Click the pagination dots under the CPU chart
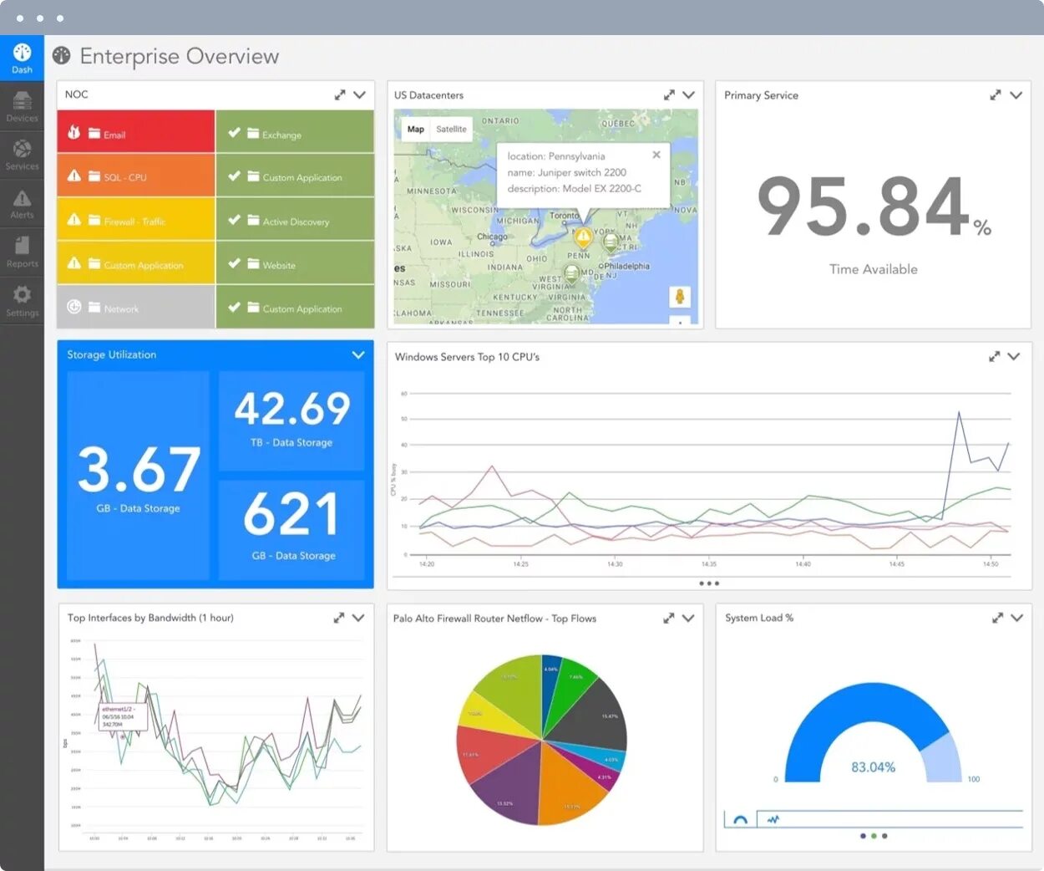This screenshot has width=1044, height=871. click(709, 583)
